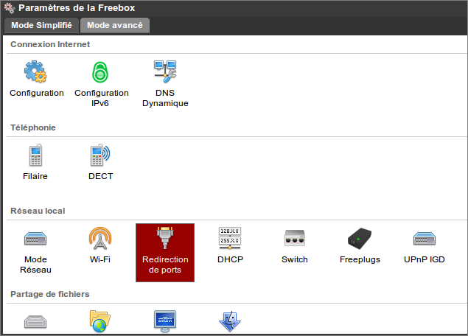Screen dimensions: 468x336
Task: Open the Internet connection Configuration icon
Action: 36,80
